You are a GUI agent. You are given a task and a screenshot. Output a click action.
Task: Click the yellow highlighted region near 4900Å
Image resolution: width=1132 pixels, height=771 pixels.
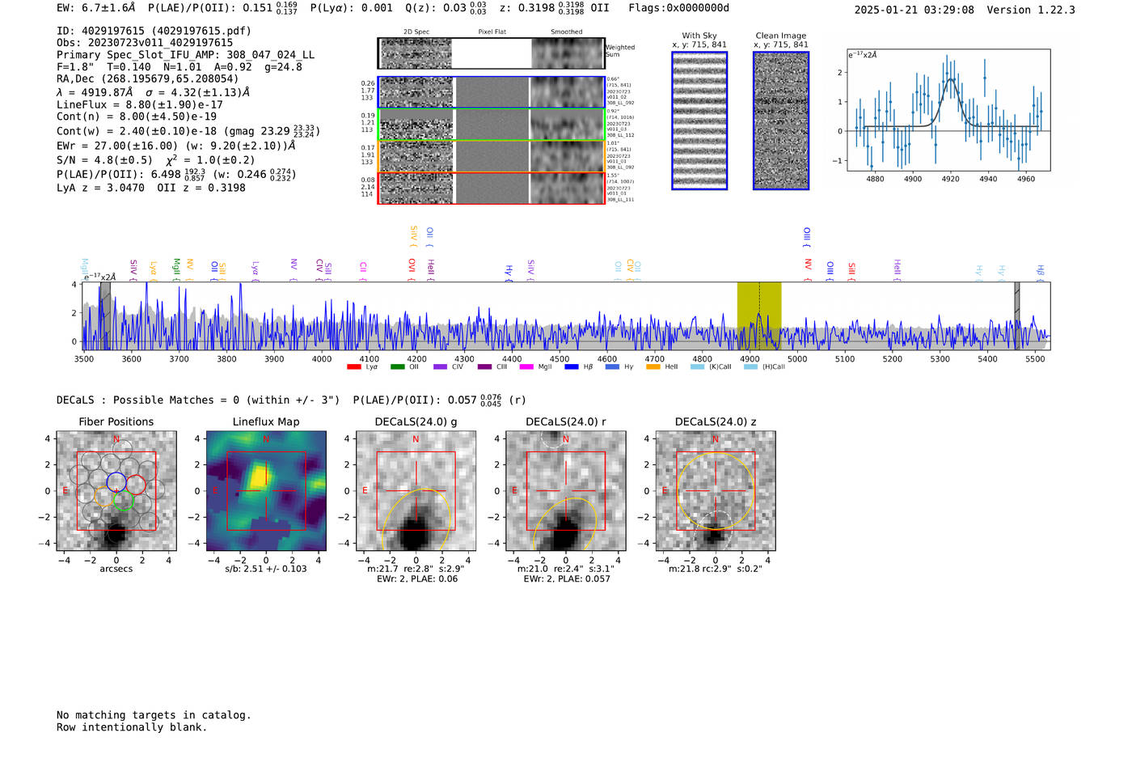click(759, 316)
